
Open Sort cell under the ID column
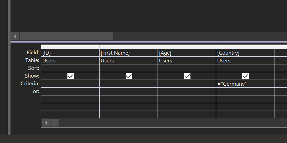click(x=70, y=68)
